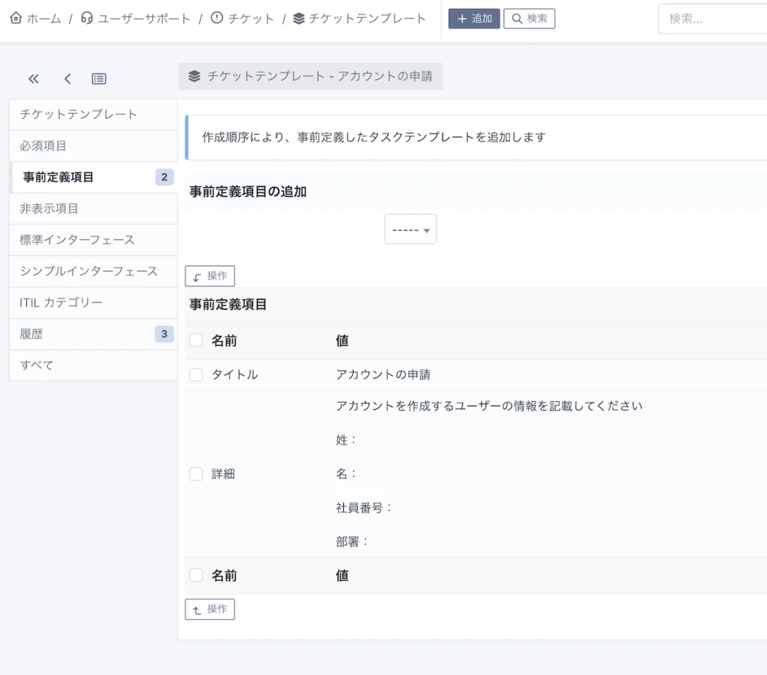
Task: Check the 詳細 row checkbox
Action: pos(196,474)
